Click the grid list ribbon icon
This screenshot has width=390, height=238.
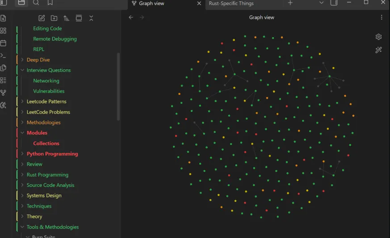(3, 80)
